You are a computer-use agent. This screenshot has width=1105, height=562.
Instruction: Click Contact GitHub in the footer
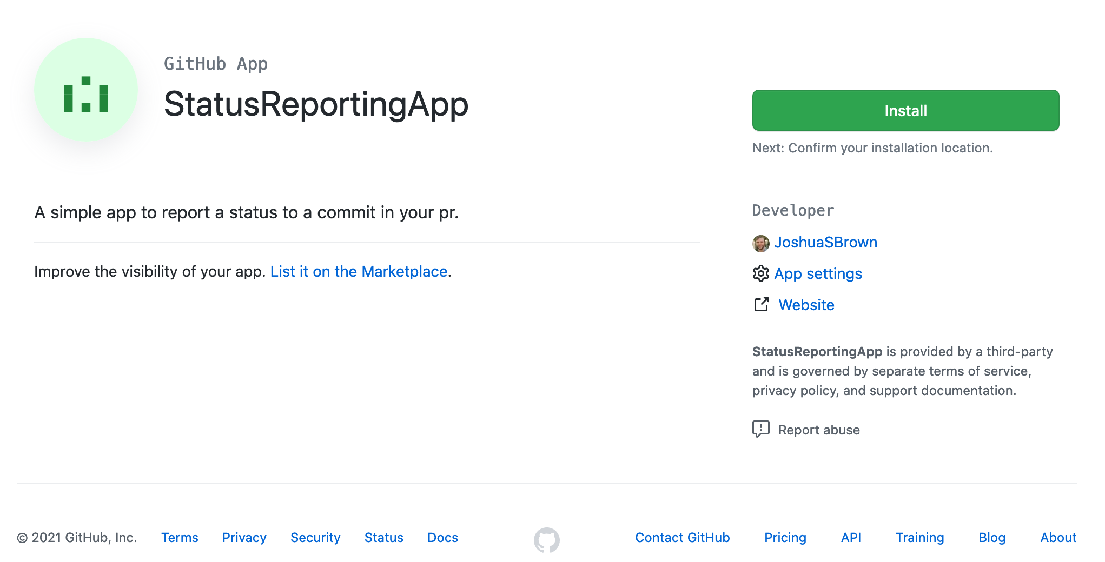pos(683,538)
